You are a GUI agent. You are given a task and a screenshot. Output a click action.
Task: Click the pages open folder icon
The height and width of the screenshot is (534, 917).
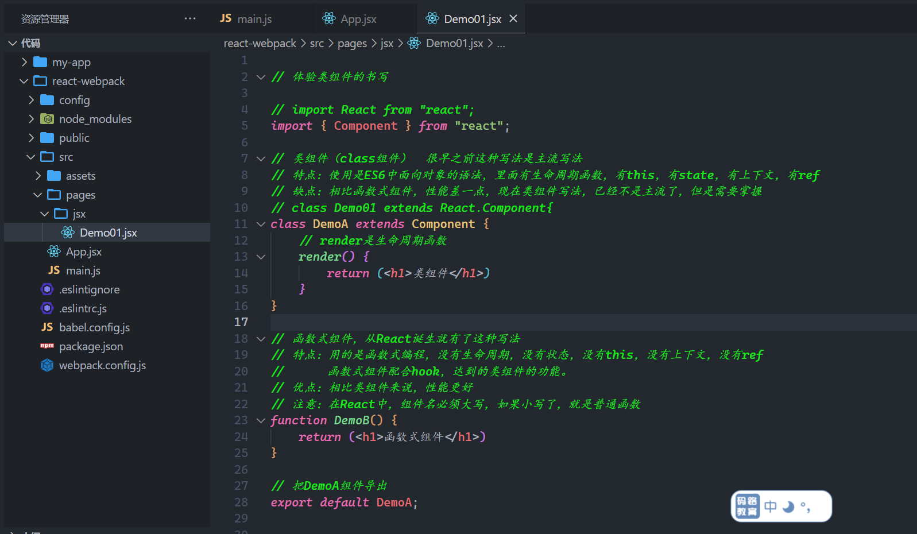click(x=54, y=195)
